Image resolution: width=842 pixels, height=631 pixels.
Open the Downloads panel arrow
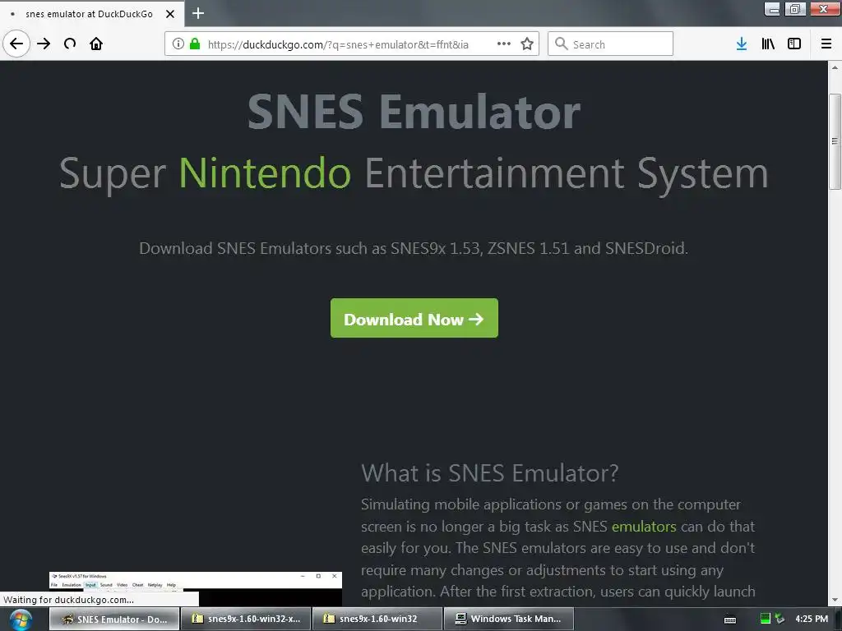point(742,44)
